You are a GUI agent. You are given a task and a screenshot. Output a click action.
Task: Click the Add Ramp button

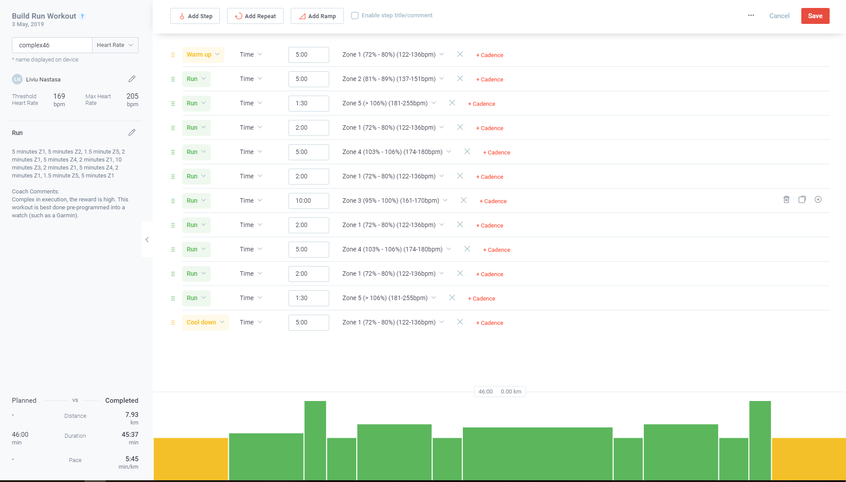point(317,16)
